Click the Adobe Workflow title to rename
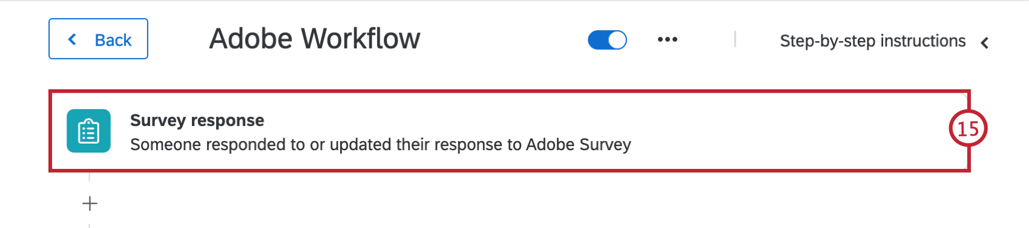Viewport: 1029px width, 228px height. tap(315, 39)
